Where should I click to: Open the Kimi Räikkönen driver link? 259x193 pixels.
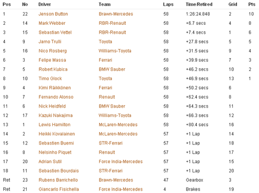tap(55, 88)
